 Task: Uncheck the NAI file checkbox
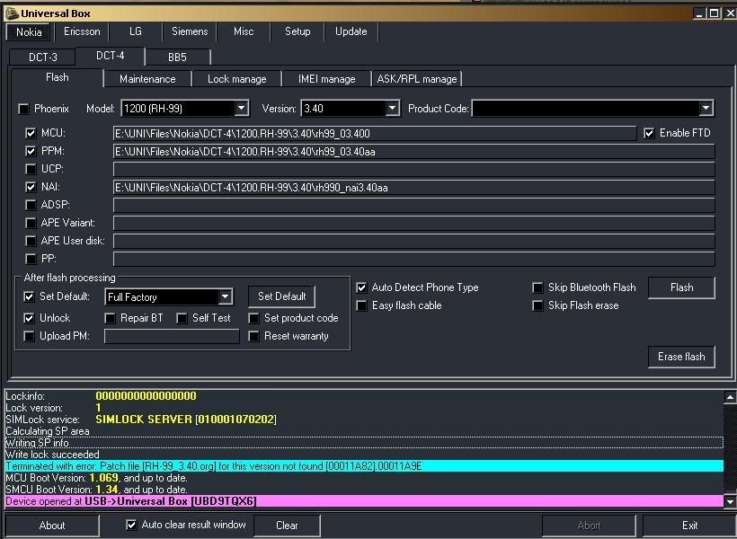(31, 187)
